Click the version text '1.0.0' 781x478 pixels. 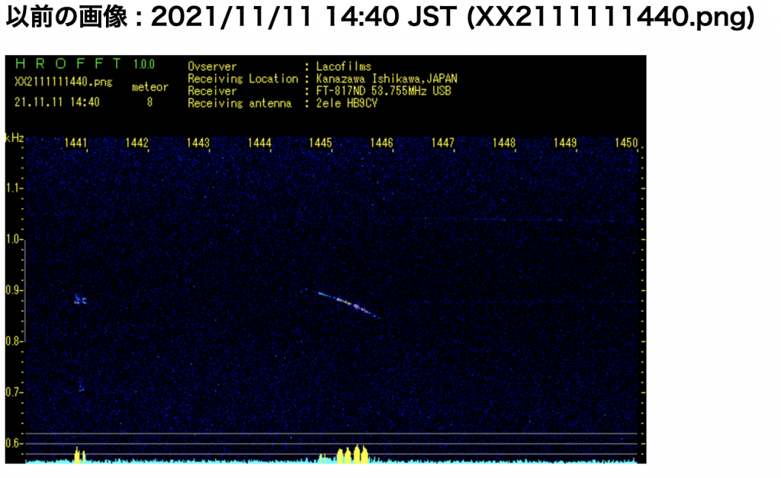click(x=144, y=64)
